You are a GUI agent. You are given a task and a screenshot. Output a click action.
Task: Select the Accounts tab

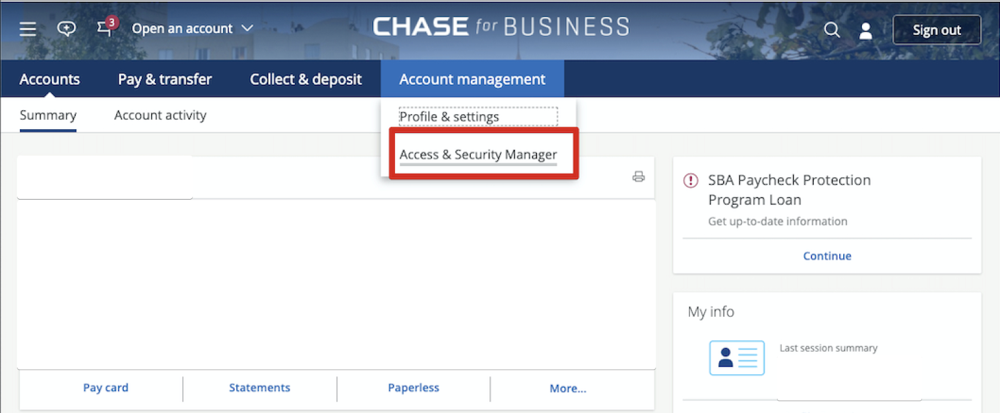point(49,79)
